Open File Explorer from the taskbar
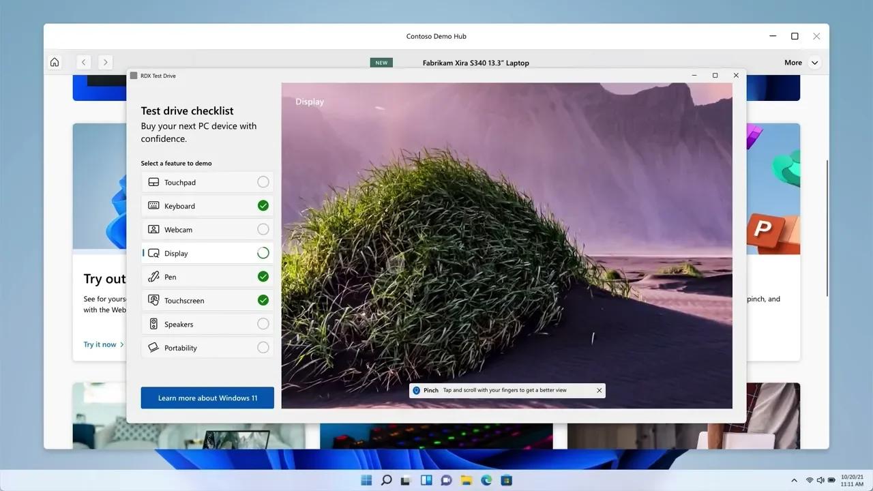This screenshot has width=873, height=491. point(467,480)
